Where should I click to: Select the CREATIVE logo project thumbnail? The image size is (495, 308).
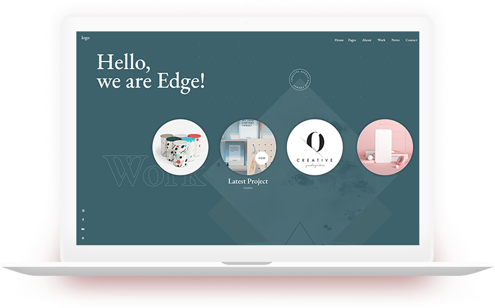[x=315, y=147]
